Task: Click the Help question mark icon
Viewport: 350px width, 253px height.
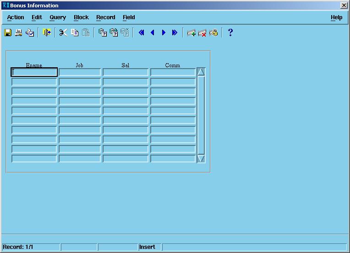Action: point(230,32)
